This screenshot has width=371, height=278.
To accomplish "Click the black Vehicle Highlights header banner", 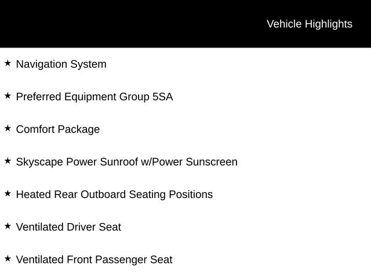I will (x=185, y=24).
